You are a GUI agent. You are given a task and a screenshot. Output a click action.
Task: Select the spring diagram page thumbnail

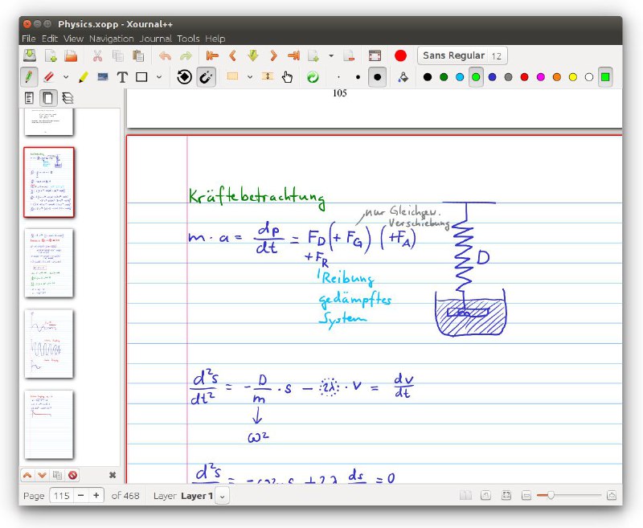[x=49, y=182]
